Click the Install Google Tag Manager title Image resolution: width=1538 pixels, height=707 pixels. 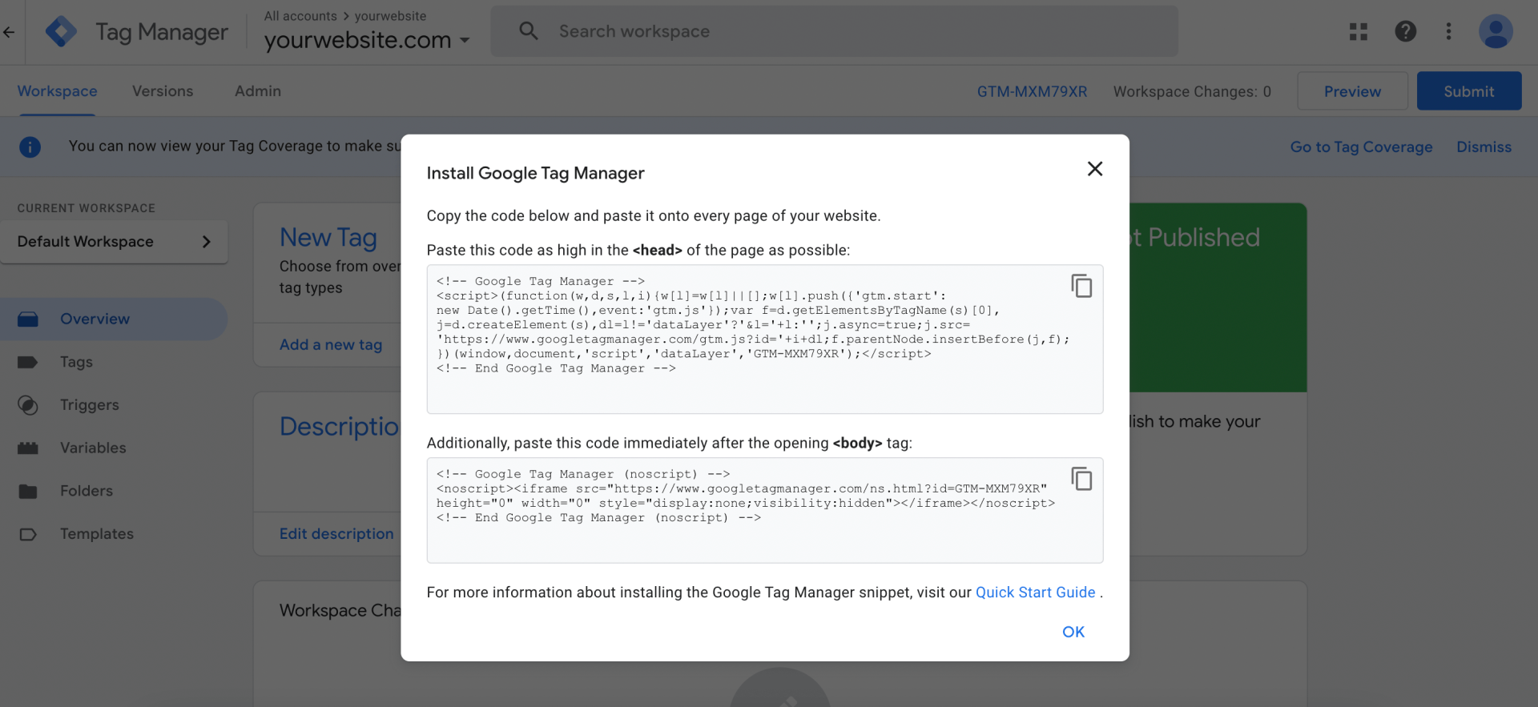(535, 173)
